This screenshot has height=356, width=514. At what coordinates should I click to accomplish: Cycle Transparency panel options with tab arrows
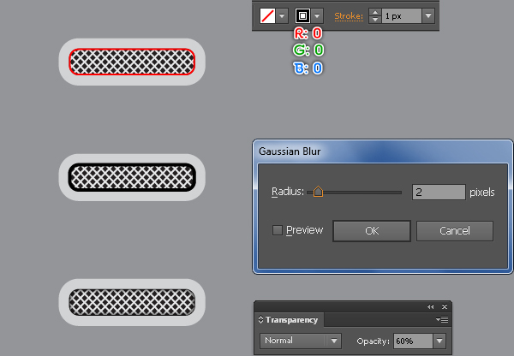pyautogui.click(x=261, y=319)
